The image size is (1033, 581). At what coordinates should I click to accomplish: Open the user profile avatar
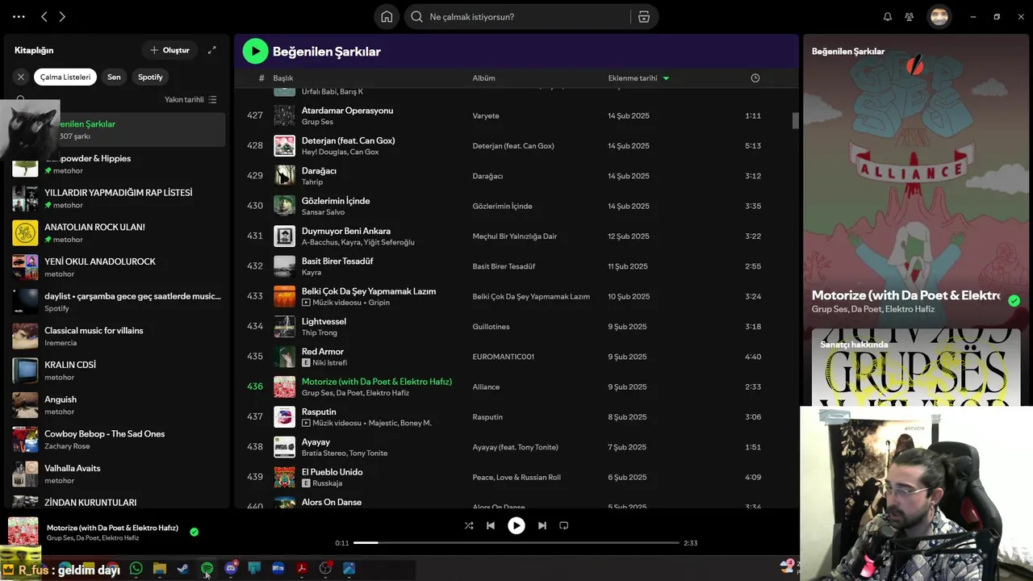tap(939, 17)
